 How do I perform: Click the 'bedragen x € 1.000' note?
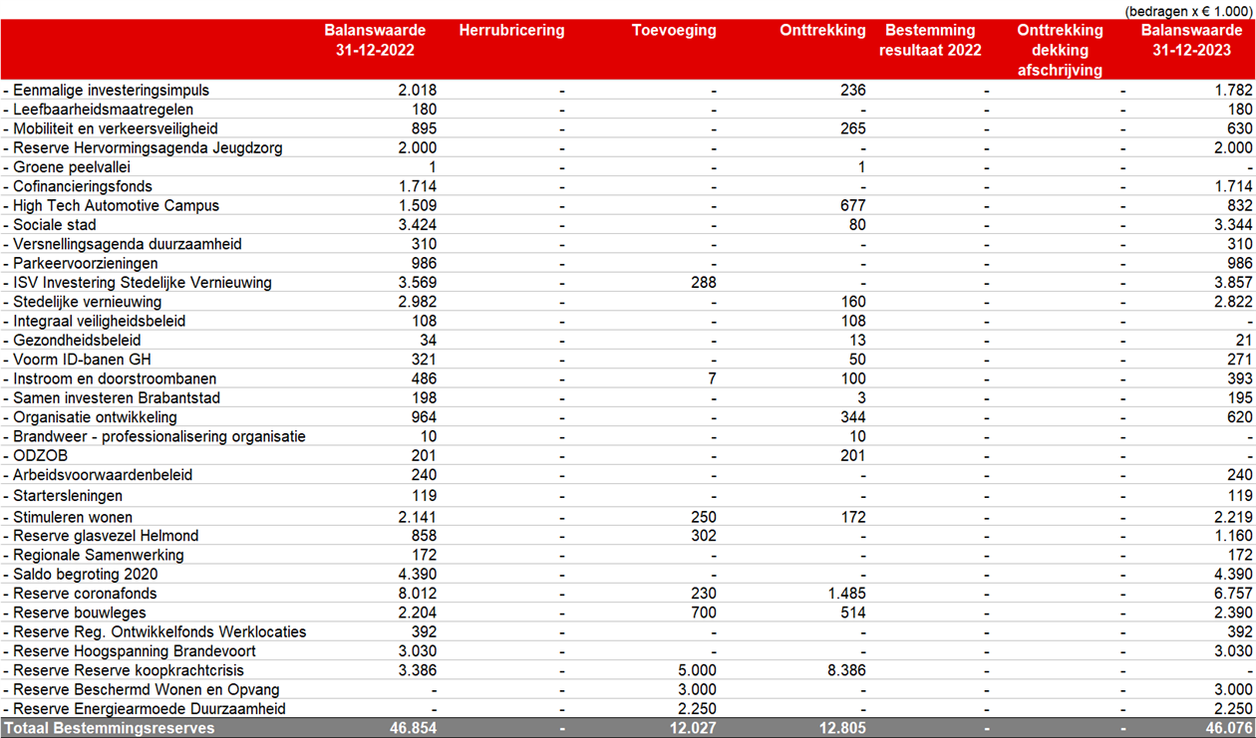1187,10
